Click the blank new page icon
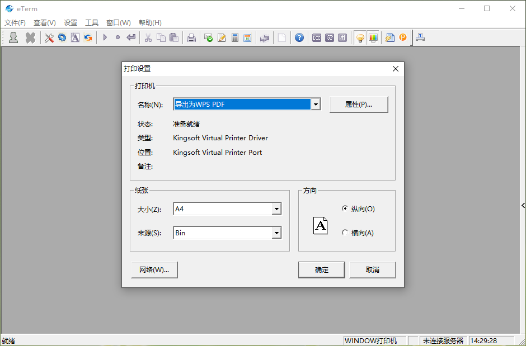Image resolution: width=526 pixels, height=346 pixels. pyautogui.click(x=282, y=37)
